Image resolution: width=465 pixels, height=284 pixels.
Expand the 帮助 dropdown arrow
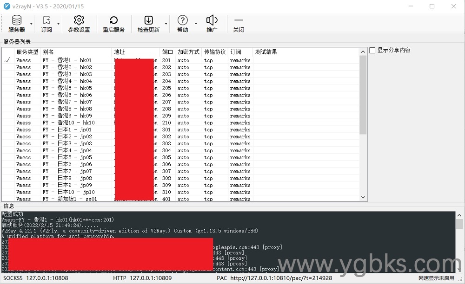click(196, 24)
